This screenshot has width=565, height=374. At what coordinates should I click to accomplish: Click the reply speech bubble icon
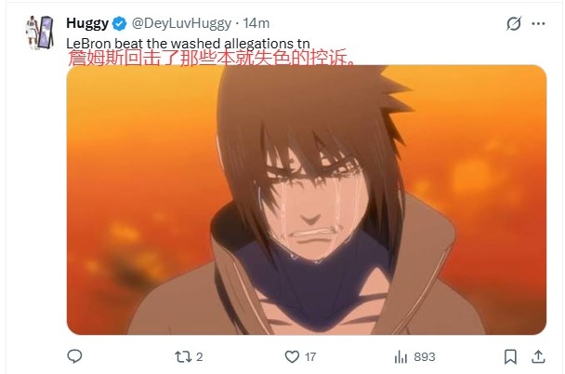(x=74, y=356)
